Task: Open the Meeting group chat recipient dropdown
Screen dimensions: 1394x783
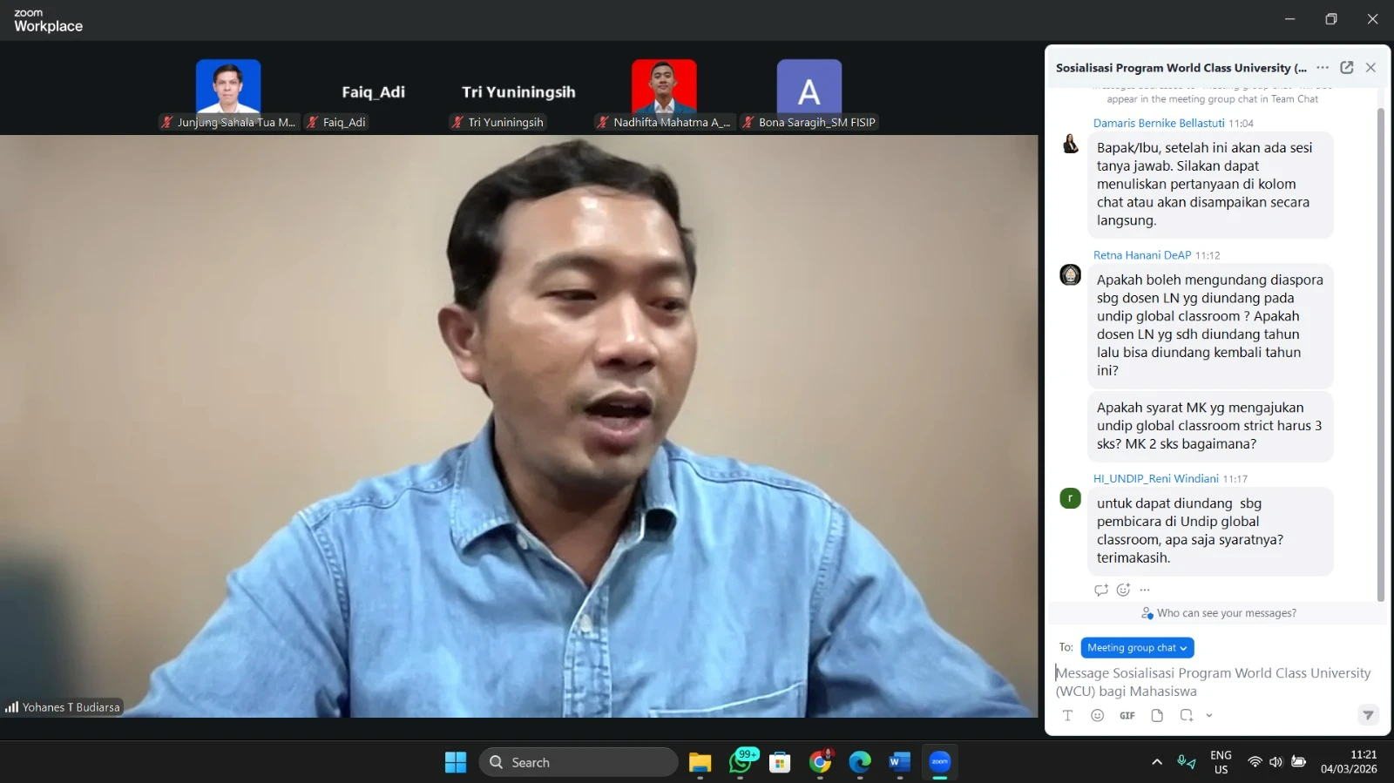Action: 1137,648
